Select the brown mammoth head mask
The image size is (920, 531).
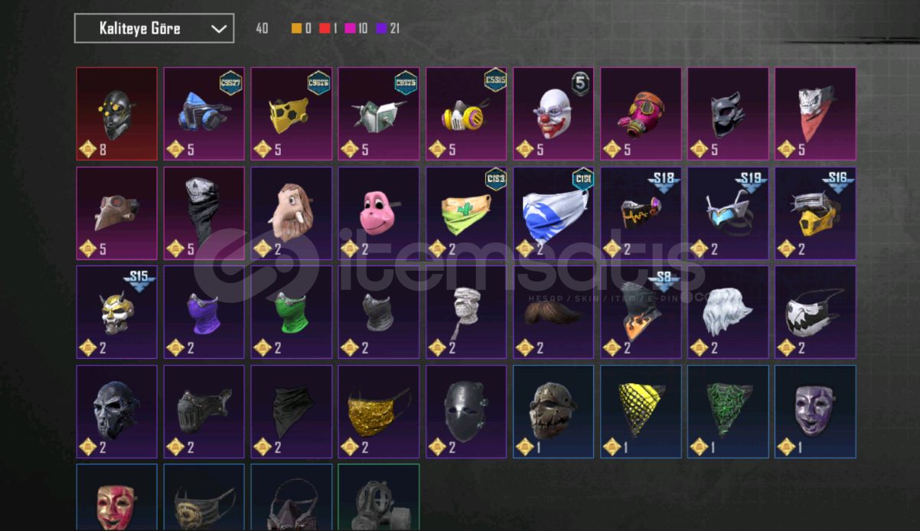click(292, 213)
